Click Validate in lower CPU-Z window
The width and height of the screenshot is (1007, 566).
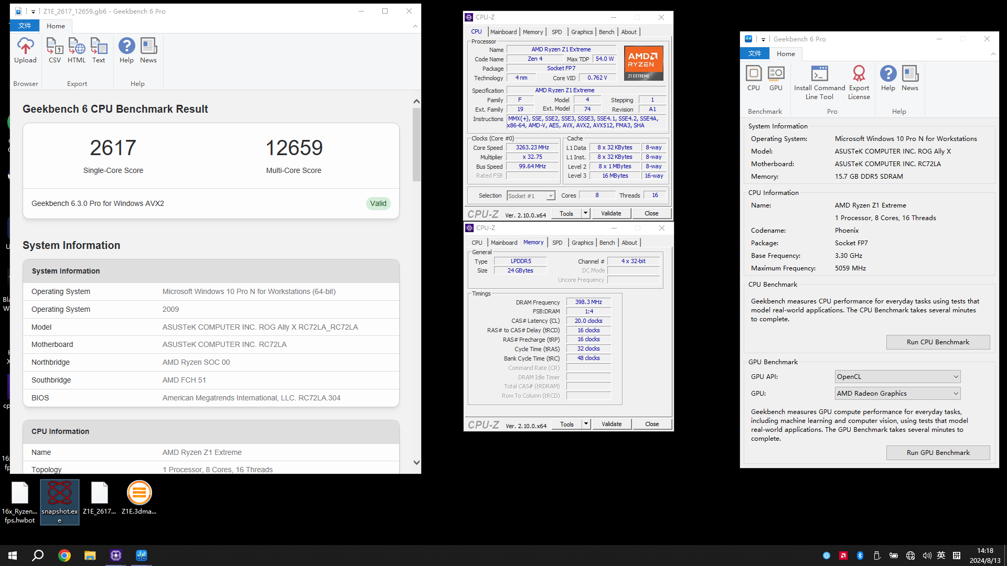click(x=612, y=424)
